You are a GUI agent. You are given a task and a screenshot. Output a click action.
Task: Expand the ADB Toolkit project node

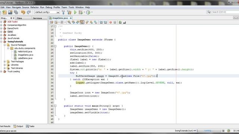[x=1, y=22]
